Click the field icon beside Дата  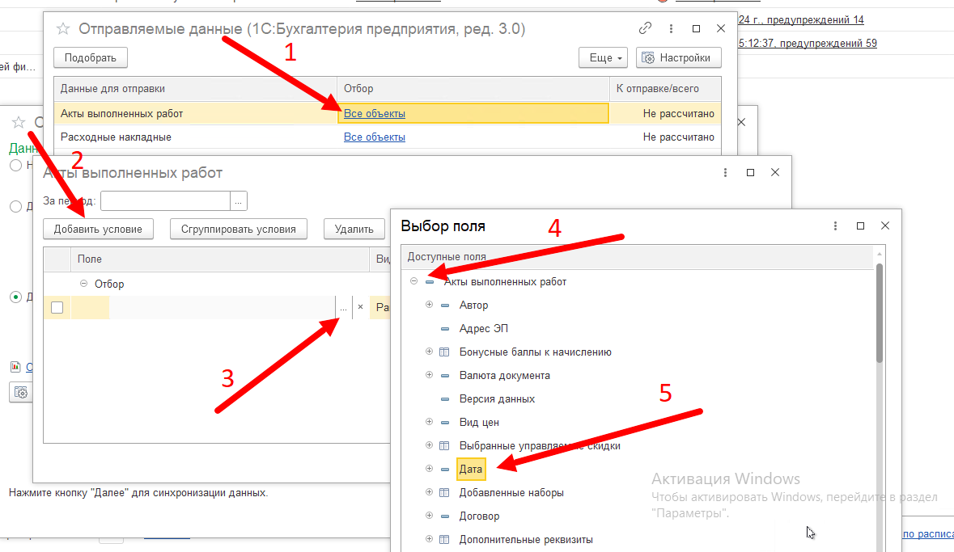[x=445, y=470]
